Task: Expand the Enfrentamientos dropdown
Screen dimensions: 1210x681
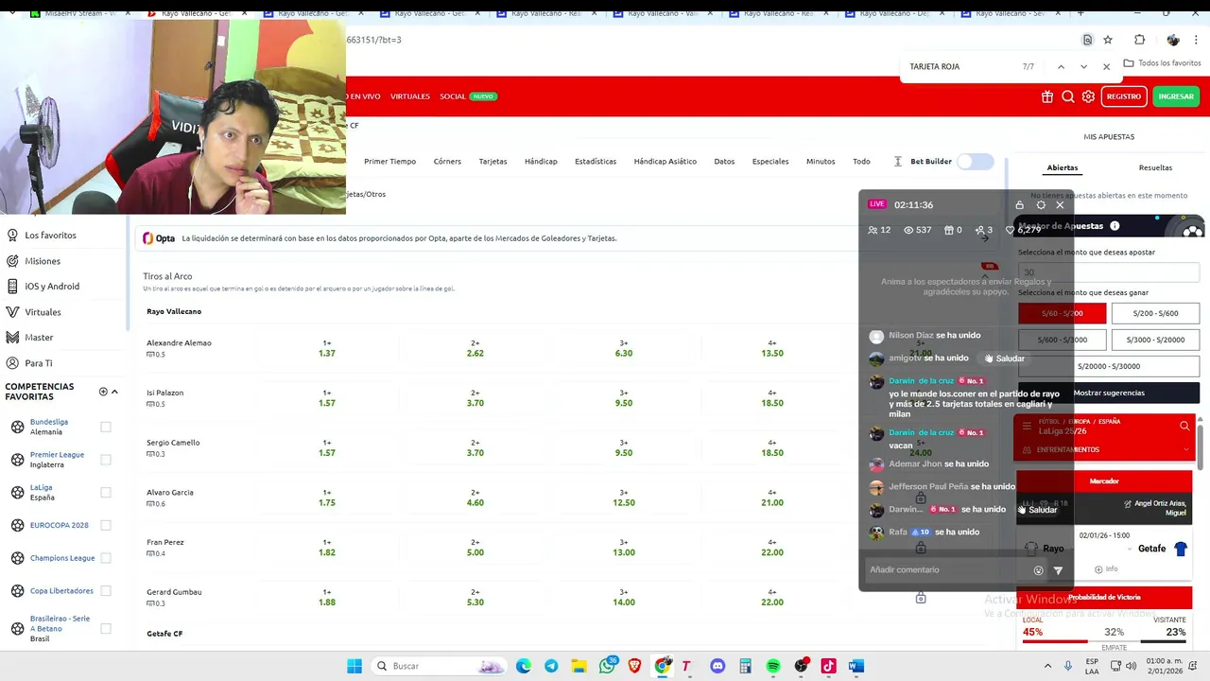Action: [x=1184, y=449]
